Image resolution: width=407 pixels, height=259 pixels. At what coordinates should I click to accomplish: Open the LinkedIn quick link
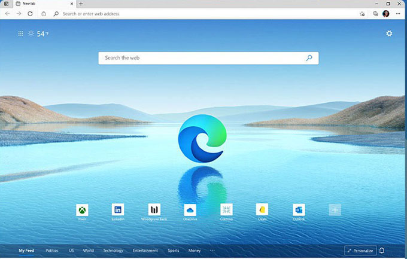tap(118, 212)
